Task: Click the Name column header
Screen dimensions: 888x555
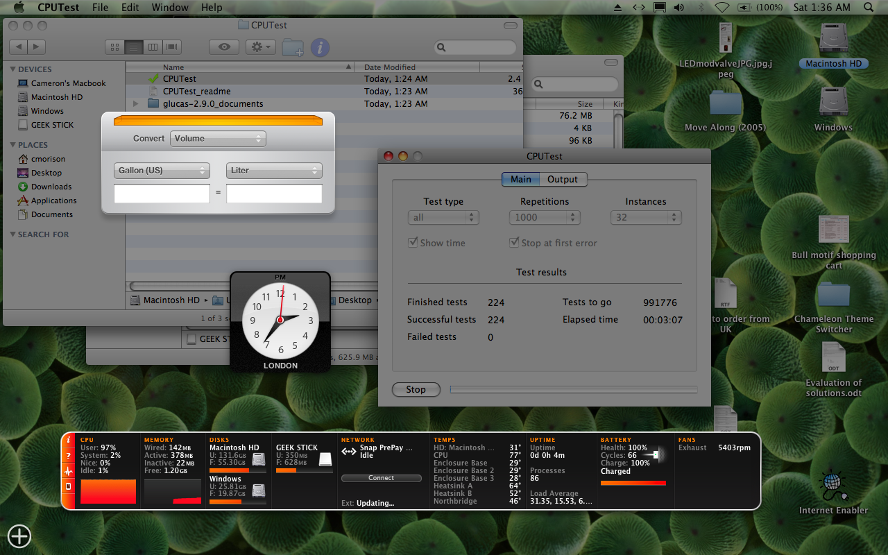Action: point(240,67)
